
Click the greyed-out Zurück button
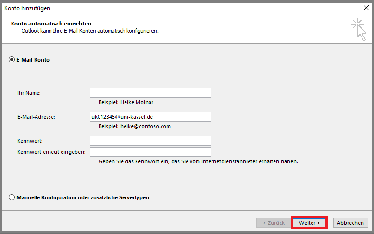pyautogui.click(x=274, y=223)
